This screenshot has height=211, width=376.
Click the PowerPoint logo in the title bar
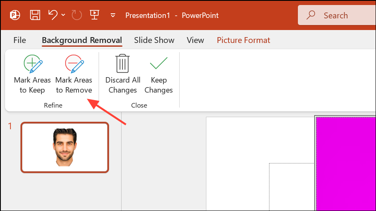point(15,15)
